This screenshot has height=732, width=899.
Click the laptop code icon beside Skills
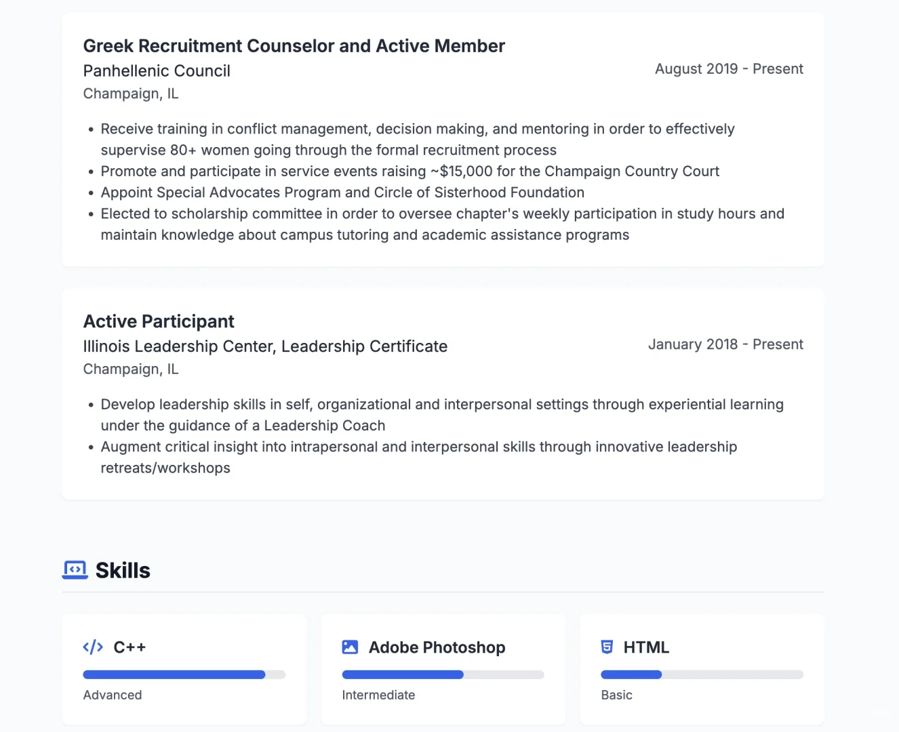[x=75, y=570]
